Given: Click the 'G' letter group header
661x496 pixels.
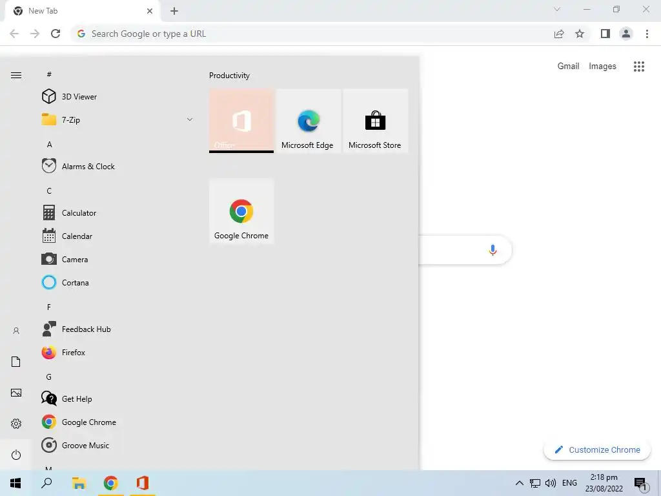Looking at the screenshot, I should pyautogui.click(x=49, y=377).
